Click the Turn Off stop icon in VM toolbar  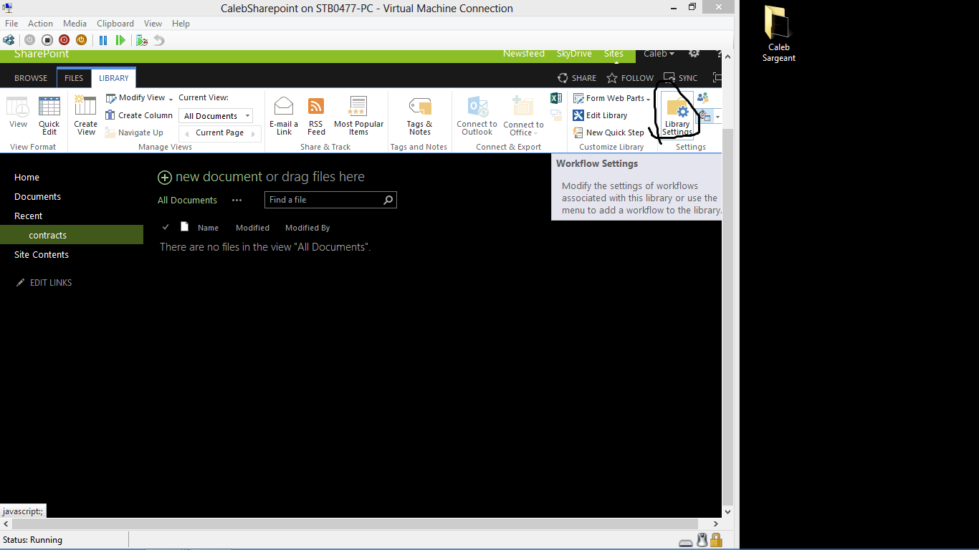click(47, 40)
